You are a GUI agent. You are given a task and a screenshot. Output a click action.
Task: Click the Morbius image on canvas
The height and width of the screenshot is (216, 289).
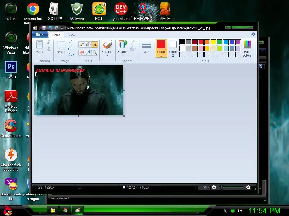point(78,90)
